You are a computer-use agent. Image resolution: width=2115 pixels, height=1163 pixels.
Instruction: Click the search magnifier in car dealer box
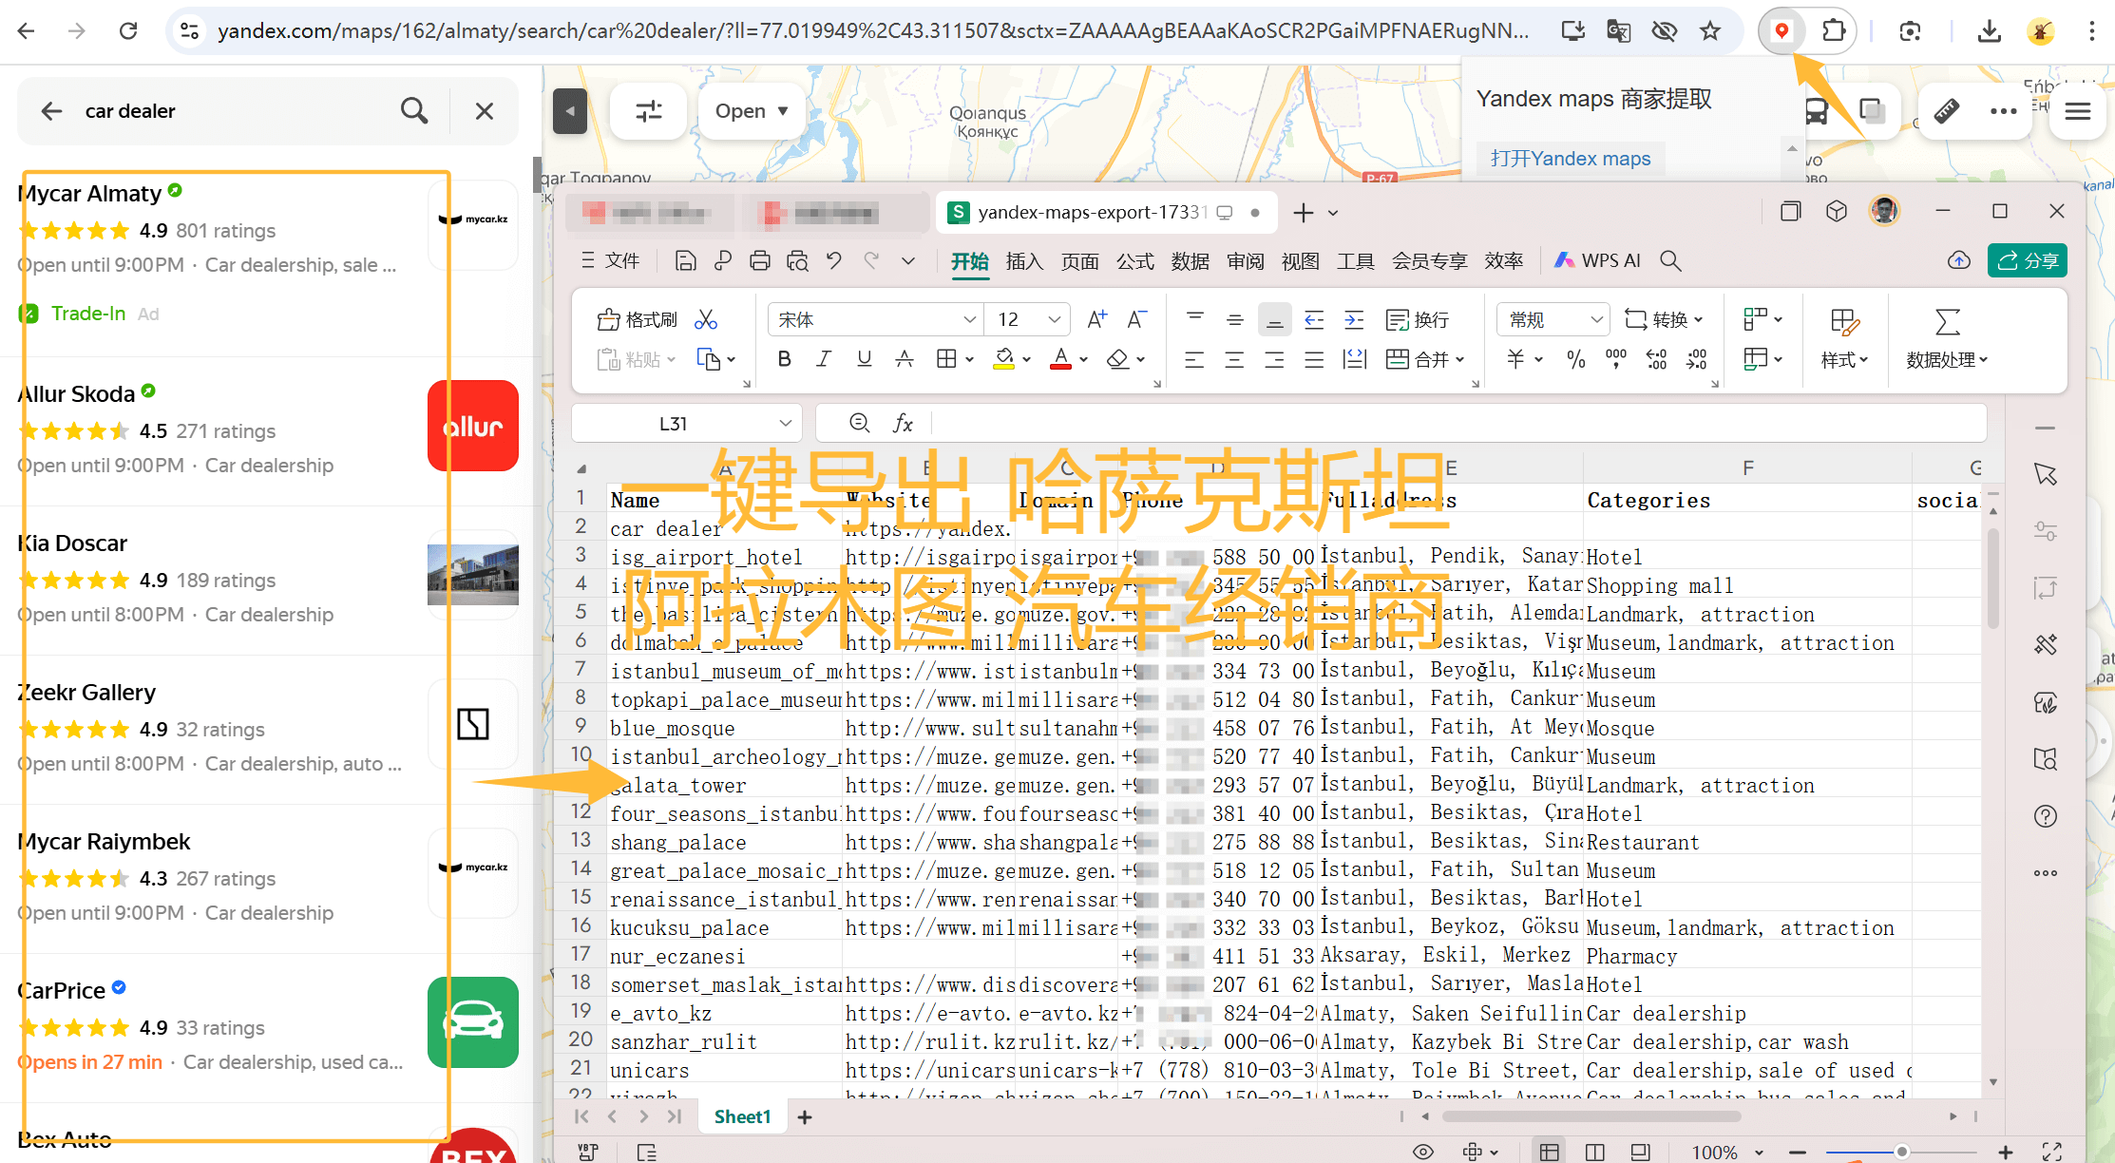[413, 111]
